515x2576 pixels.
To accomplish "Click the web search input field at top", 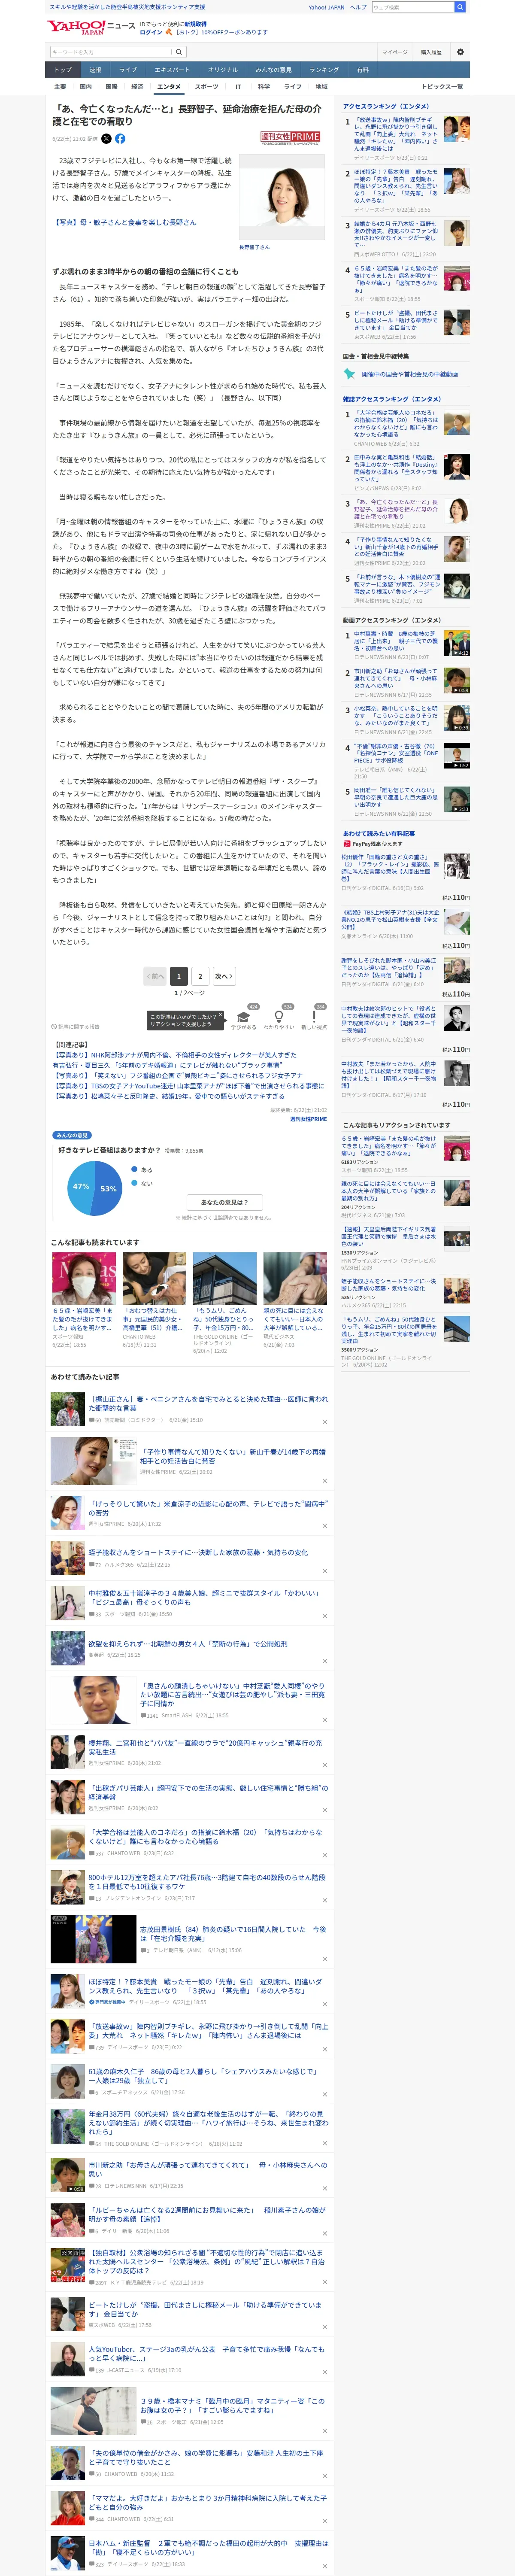I will coord(412,7).
